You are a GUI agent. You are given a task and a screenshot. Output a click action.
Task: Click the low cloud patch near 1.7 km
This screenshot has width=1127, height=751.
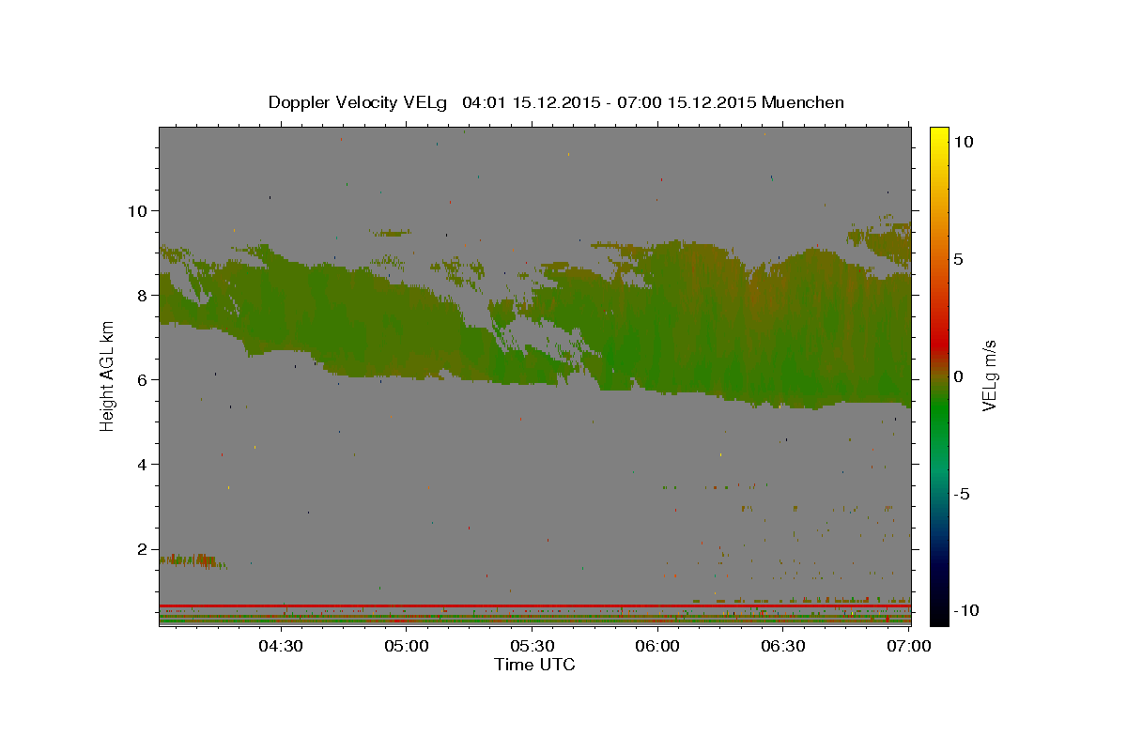191,560
